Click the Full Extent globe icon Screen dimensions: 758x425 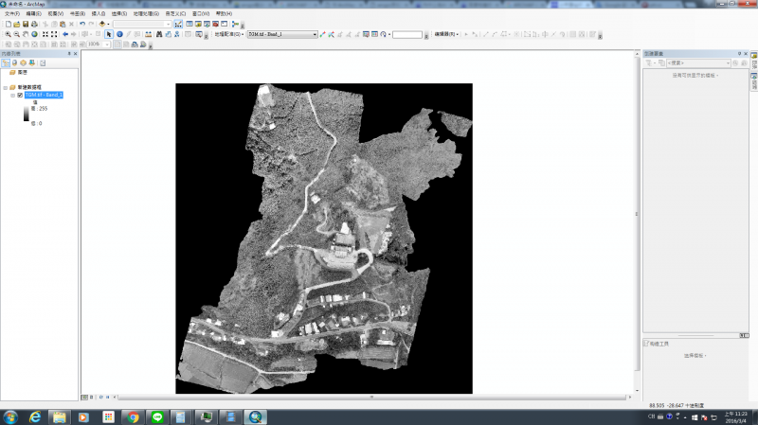[34, 34]
